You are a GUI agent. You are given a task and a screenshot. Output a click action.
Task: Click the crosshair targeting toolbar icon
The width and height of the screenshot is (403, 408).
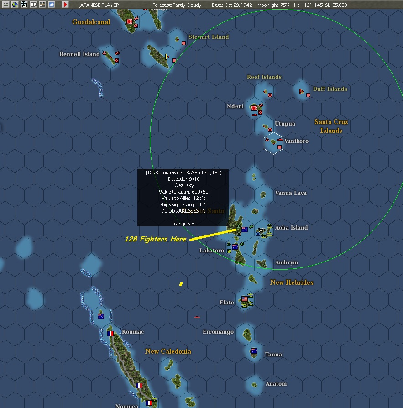24,4
